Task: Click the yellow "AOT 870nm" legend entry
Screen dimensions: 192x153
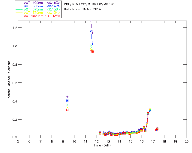Action: point(38,13)
